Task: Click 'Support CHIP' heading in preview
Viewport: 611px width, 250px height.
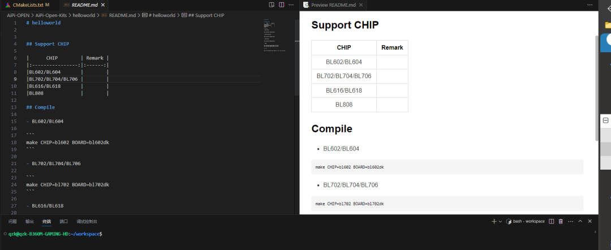Action: (345, 25)
